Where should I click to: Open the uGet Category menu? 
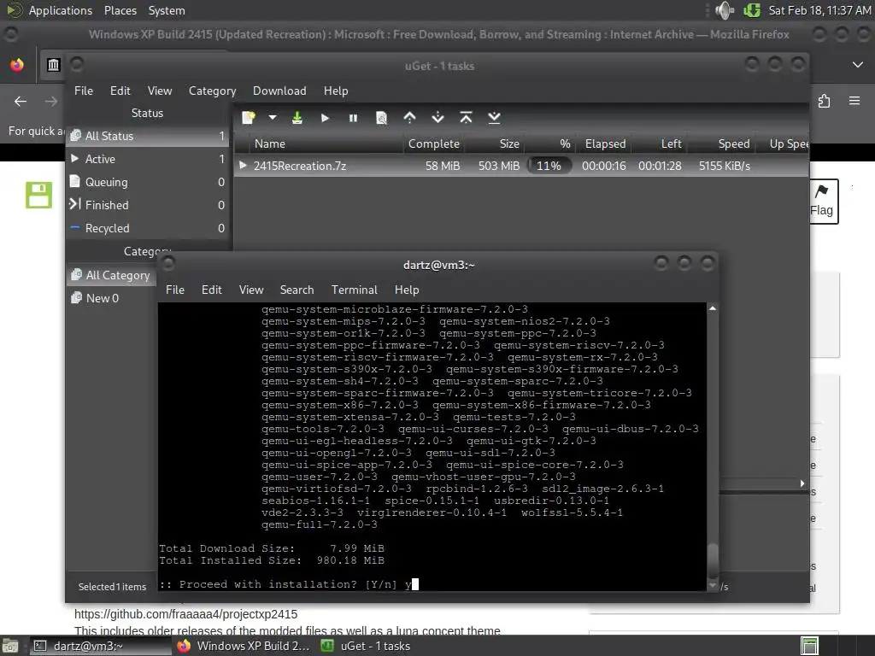coord(212,91)
